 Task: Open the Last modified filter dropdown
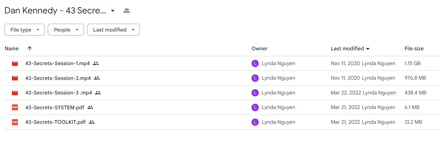(x=114, y=30)
